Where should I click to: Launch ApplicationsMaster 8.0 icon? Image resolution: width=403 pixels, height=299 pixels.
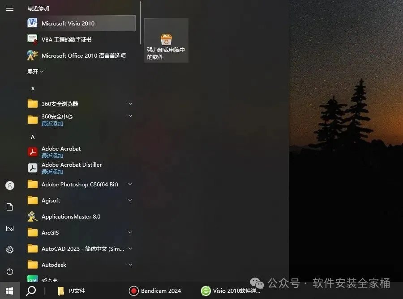32,216
